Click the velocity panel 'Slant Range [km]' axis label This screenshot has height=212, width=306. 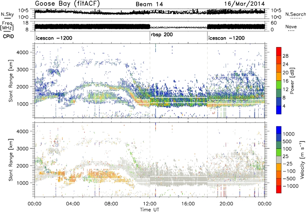[11, 160]
